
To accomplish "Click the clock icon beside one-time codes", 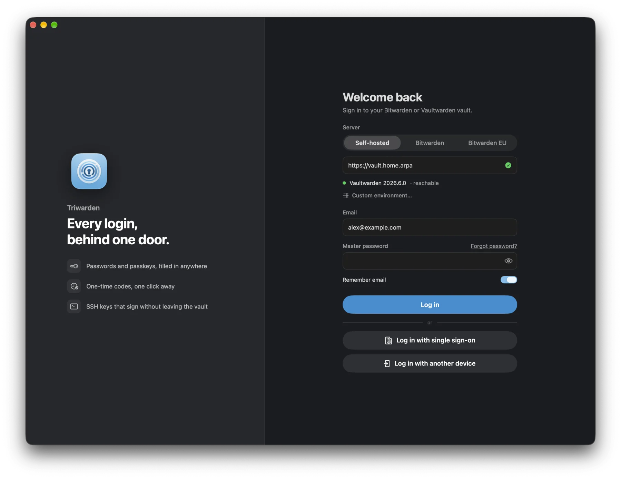I will (74, 286).
